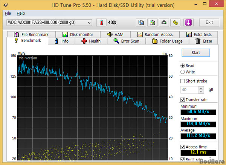Click the copy screenshot to clipboard icon
This screenshot has height=165, width=226.
(x=152, y=23)
